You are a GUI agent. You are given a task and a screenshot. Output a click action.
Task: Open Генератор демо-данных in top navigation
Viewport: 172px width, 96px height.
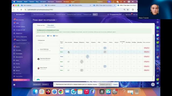click(x=74, y=14)
